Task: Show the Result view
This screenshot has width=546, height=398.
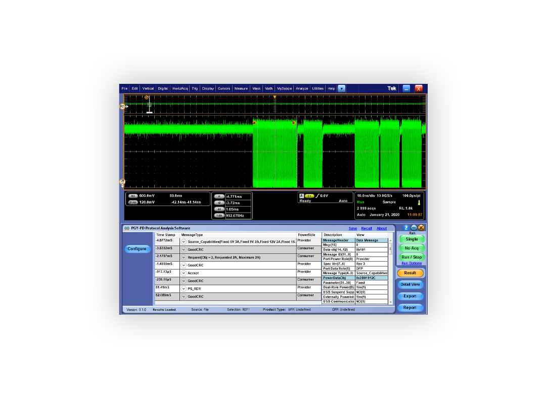Action: click(410, 273)
